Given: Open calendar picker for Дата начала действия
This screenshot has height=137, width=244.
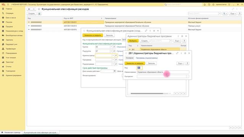Looking at the screenshot, I should pyautogui.click(x=115, y=71).
